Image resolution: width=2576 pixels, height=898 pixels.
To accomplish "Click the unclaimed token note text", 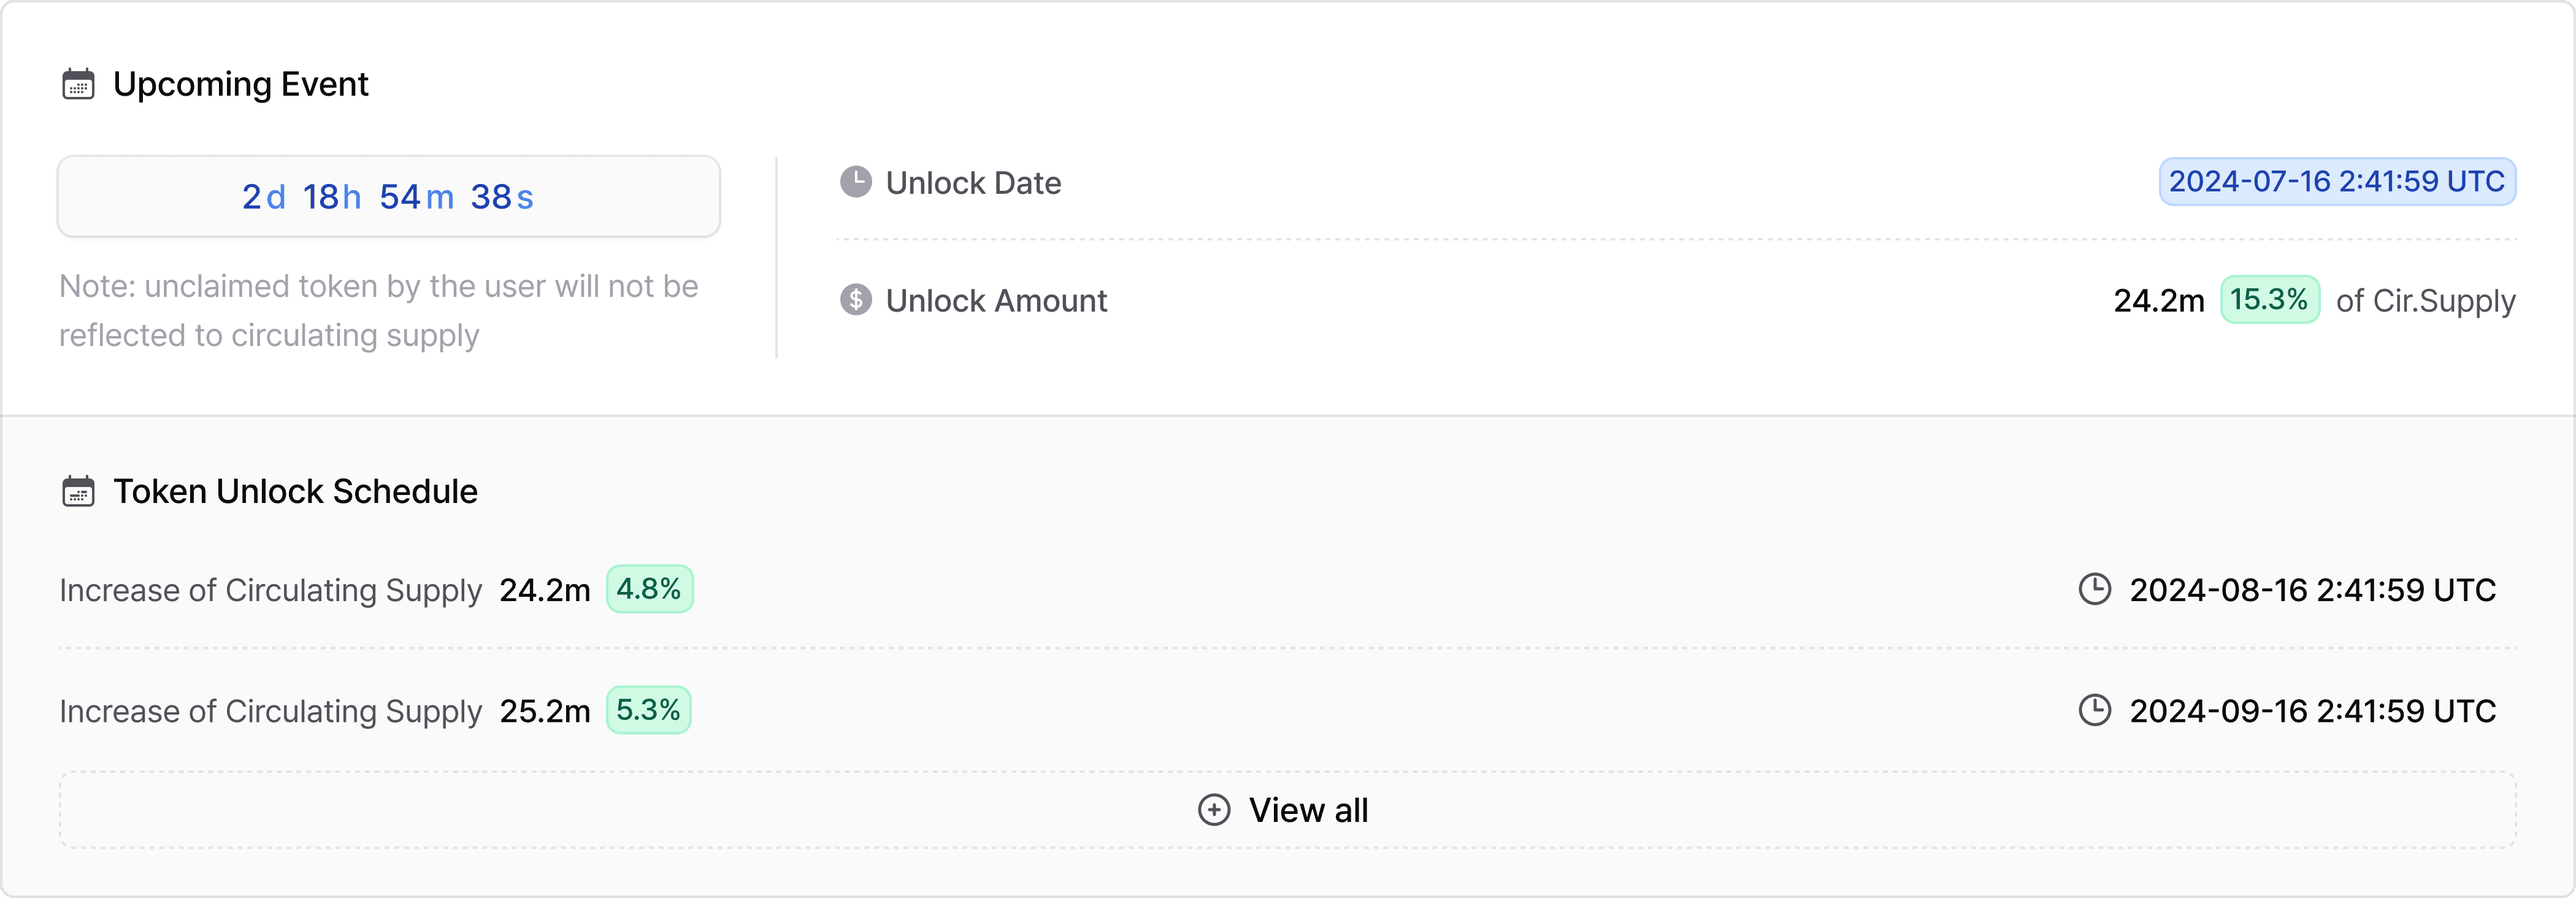I will tap(379, 310).
